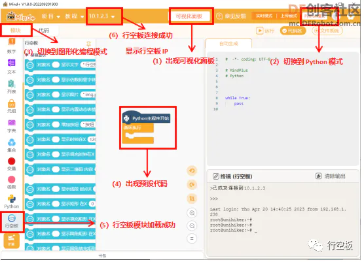Click the zoom in magnifier icon

pyautogui.click(x=192, y=213)
